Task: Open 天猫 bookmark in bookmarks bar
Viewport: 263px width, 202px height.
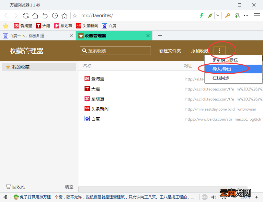Action: [43, 26]
